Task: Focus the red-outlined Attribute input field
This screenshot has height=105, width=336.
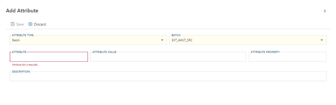Action: pyautogui.click(x=49, y=57)
